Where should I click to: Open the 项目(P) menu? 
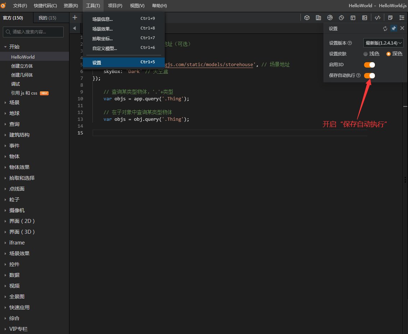pos(115,5)
